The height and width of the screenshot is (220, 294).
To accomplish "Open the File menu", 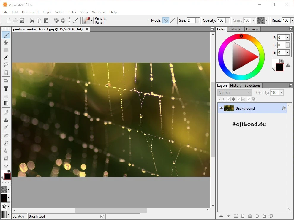I will click(x=5, y=12).
